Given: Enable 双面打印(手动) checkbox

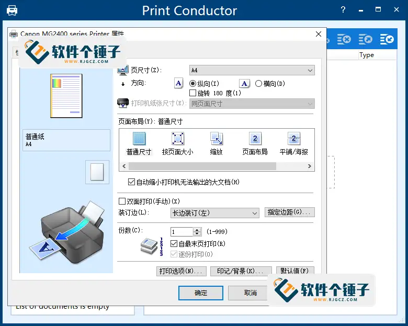Looking at the screenshot, I should pos(122,201).
